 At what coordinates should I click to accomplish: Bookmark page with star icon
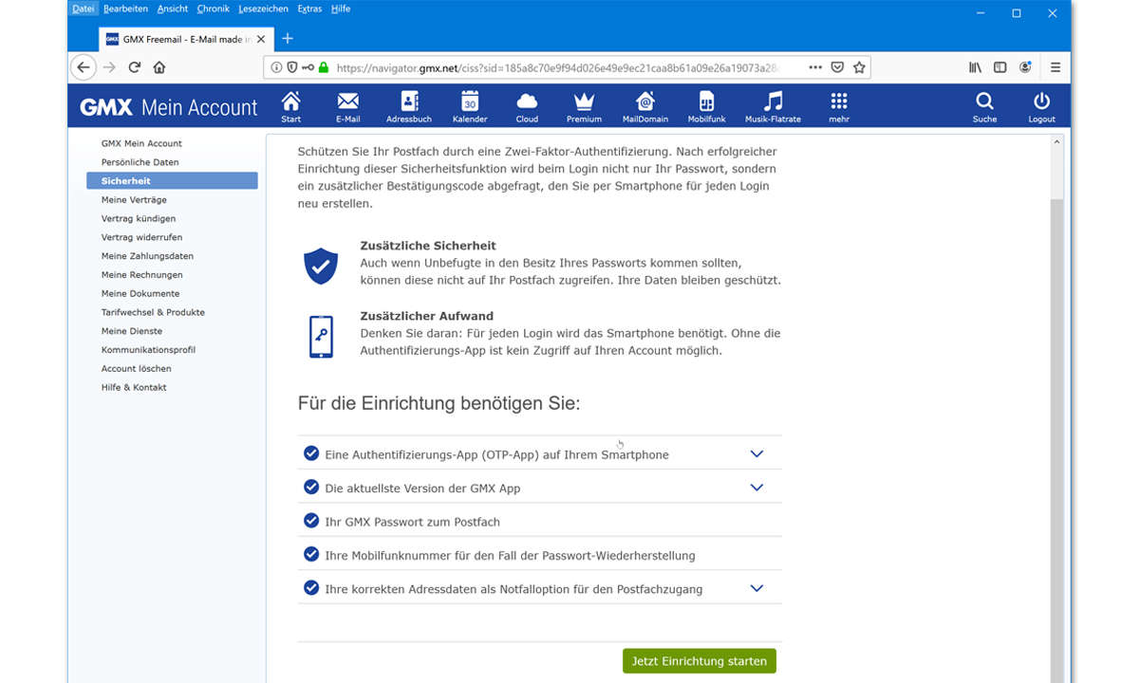pos(859,67)
